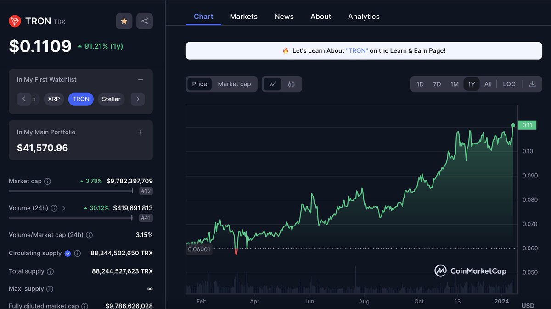Open volume rank #41 badge
The width and height of the screenshot is (551, 309).
click(146, 218)
